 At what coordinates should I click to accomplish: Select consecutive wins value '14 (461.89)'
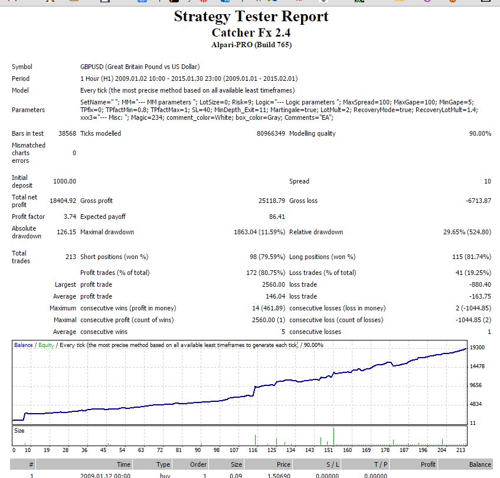point(269,308)
